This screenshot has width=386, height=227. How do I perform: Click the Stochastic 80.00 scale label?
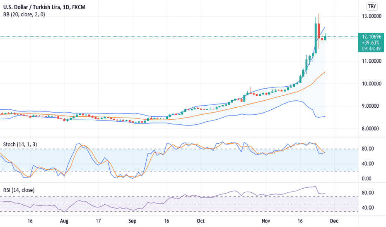(x=368, y=149)
